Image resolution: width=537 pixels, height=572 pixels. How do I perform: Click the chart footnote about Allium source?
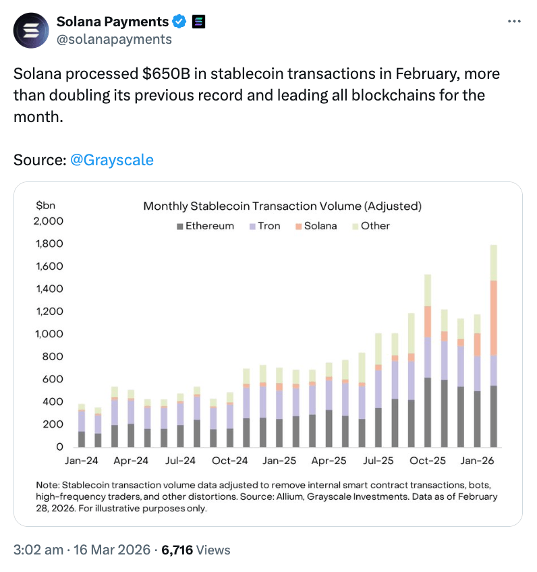[268, 496]
